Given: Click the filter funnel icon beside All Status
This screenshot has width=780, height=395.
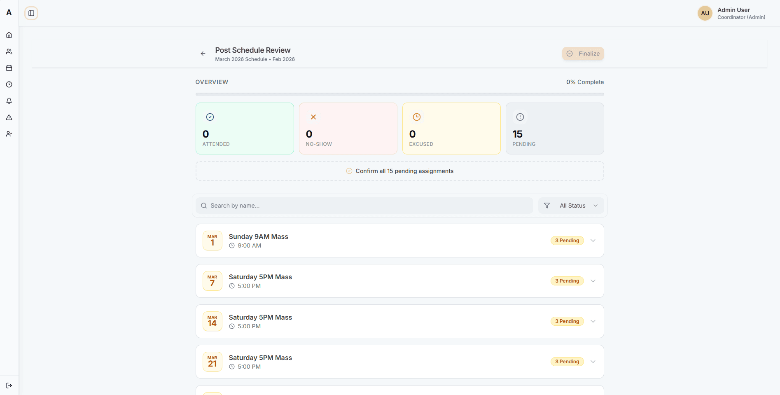Looking at the screenshot, I should (x=547, y=205).
